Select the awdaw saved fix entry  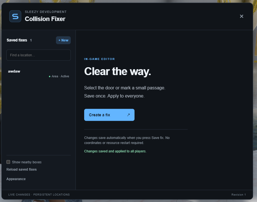pyautogui.click(x=39, y=74)
